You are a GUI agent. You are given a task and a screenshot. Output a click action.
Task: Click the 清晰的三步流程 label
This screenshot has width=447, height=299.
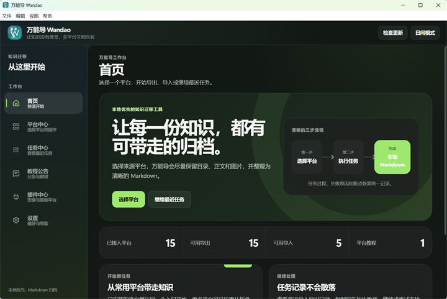pos(307,130)
